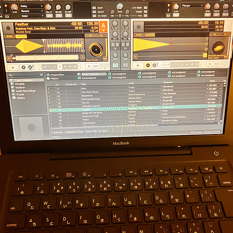Click Deck A scope RST calibration reset
The image size is (233, 233).
click(105, 59)
